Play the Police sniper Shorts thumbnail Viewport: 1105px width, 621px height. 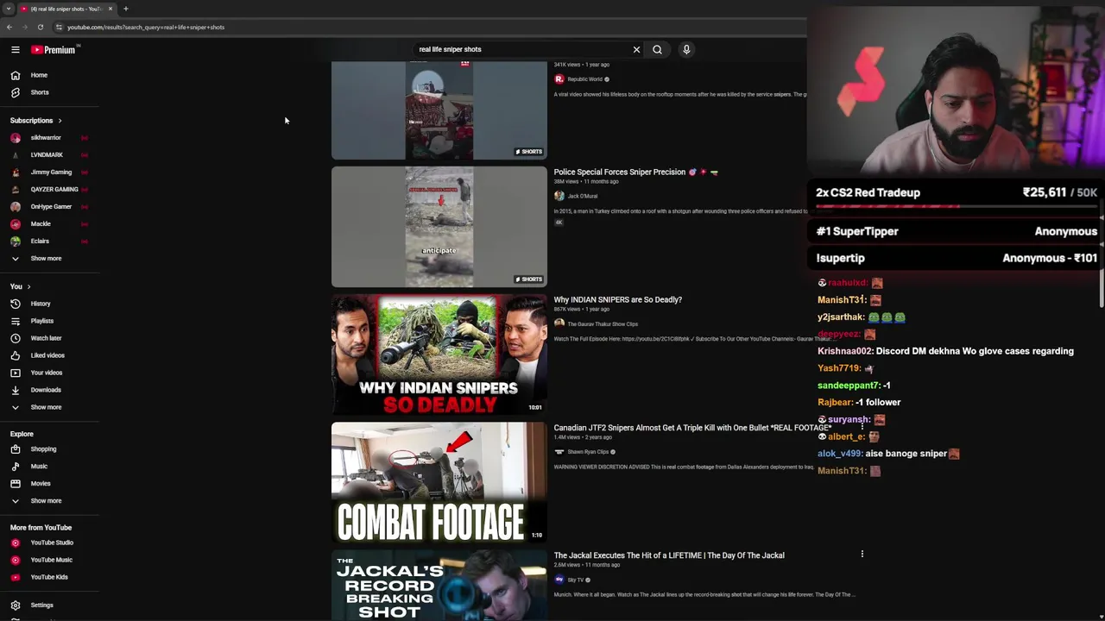pos(439,227)
